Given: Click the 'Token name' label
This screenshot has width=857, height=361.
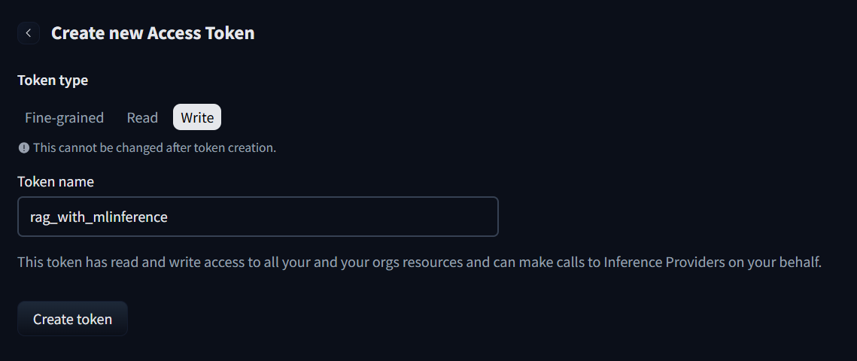Looking at the screenshot, I should pyautogui.click(x=56, y=181).
